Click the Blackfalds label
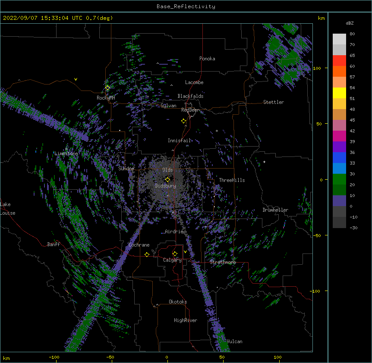The height and width of the screenshot is (363, 372). pos(190,96)
